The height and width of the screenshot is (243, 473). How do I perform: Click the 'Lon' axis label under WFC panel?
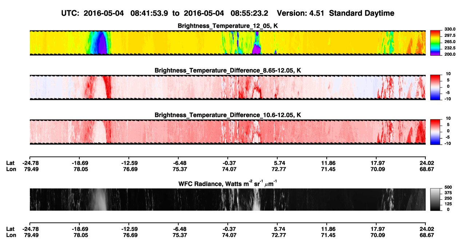[x=11, y=235]
